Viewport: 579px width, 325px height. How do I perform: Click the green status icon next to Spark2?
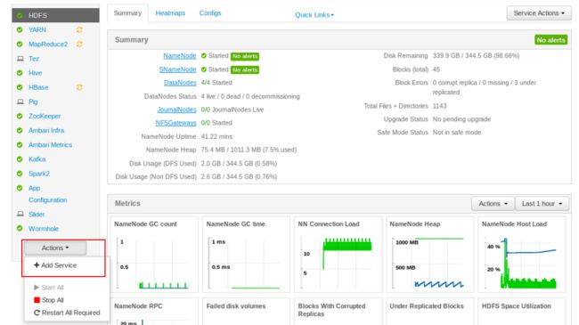(20, 174)
